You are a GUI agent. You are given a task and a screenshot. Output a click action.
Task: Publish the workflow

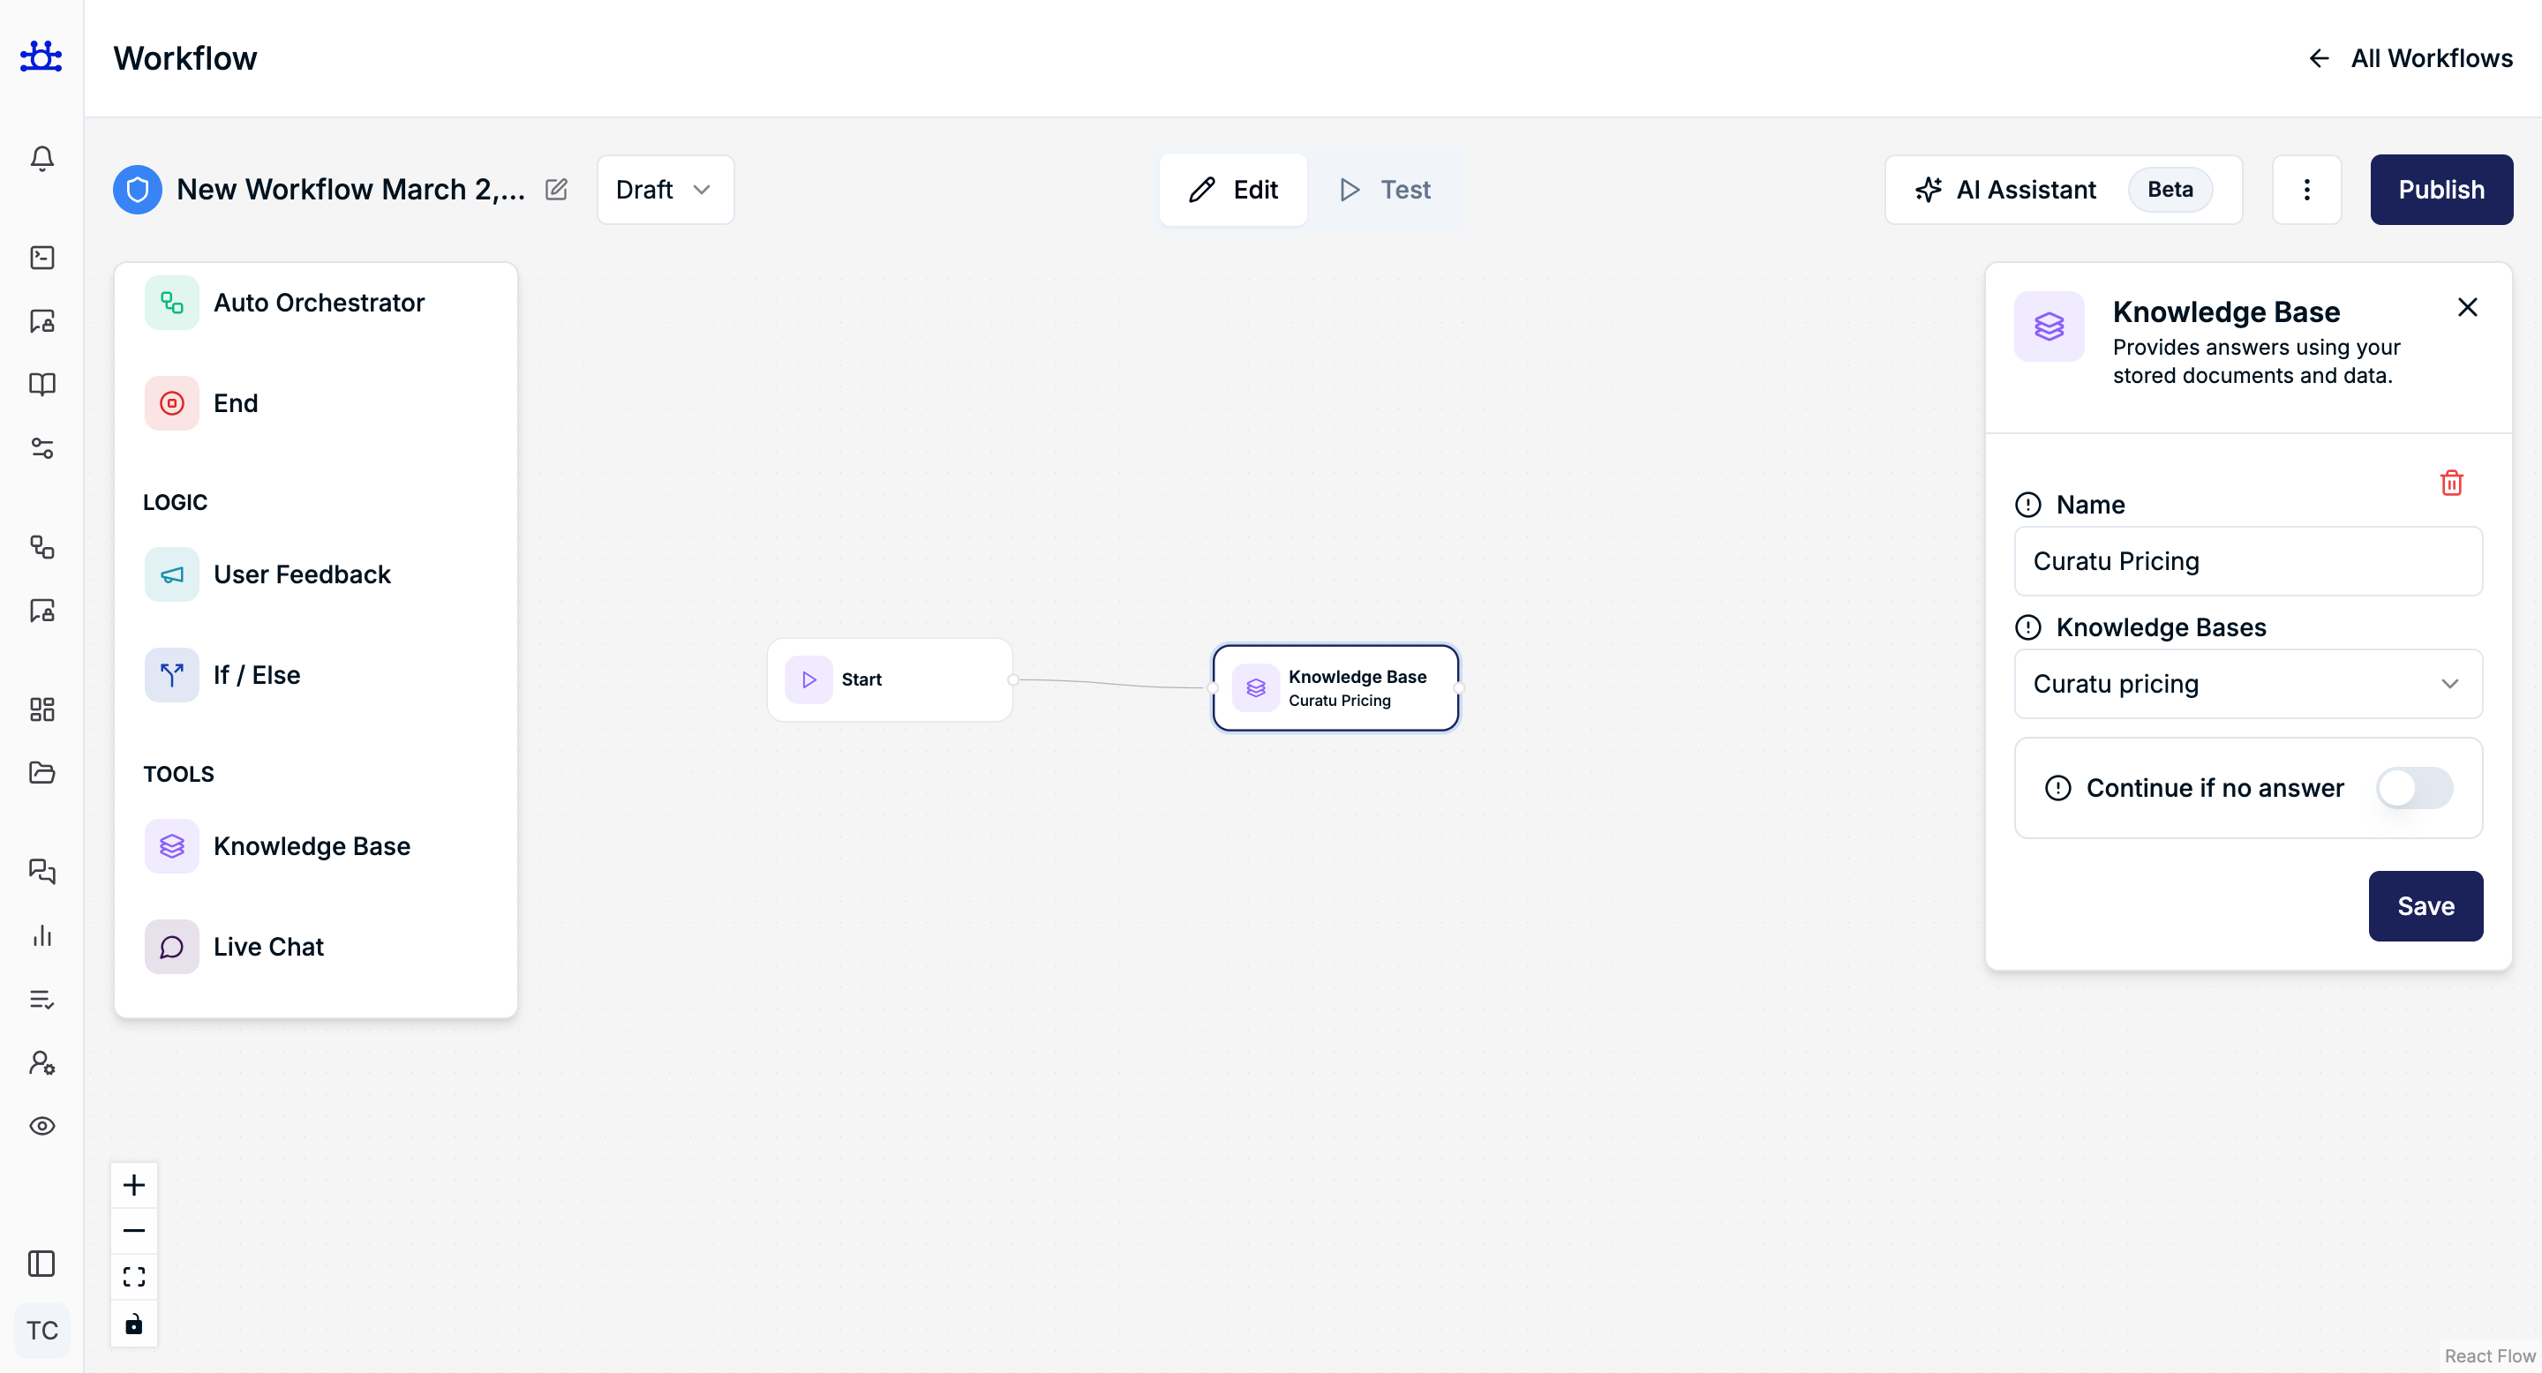coord(2441,190)
